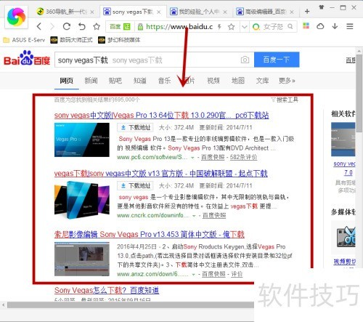Open 百度快照 for cncrk result
Viewport: 363px width, 322px height.
pyautogui.click(x=214, y=215)
